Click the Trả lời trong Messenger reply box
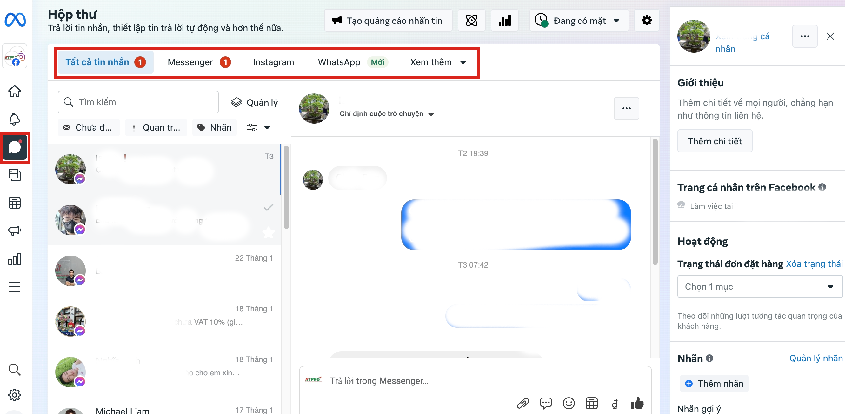Screen dimensions: 845x414 coord(475,381)
